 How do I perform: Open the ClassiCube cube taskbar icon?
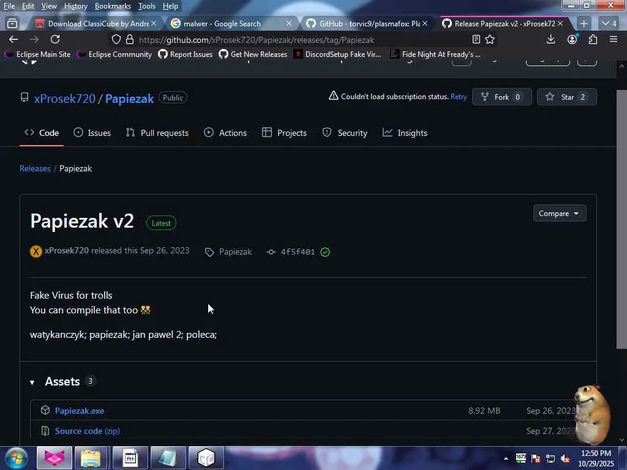point(206,458)
